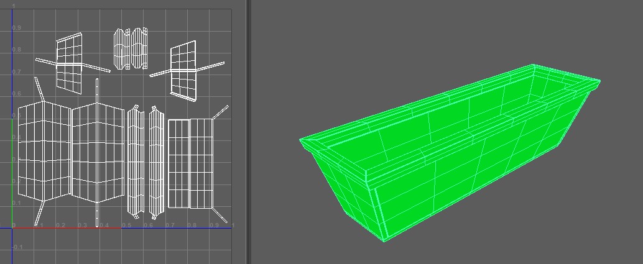
Task: Select the top-right tilted UV shell
Action: (x=183, y=70)
